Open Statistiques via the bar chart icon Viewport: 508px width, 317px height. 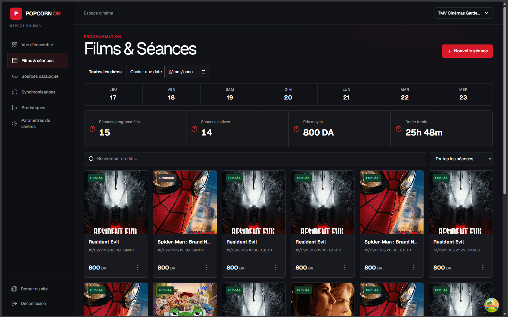click(x=15, y=108)
